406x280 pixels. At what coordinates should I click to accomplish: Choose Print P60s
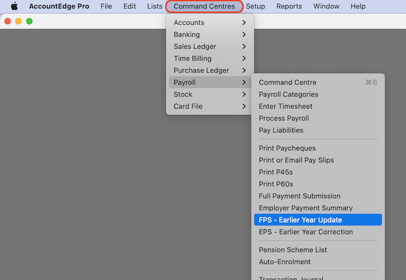point(318,184)
